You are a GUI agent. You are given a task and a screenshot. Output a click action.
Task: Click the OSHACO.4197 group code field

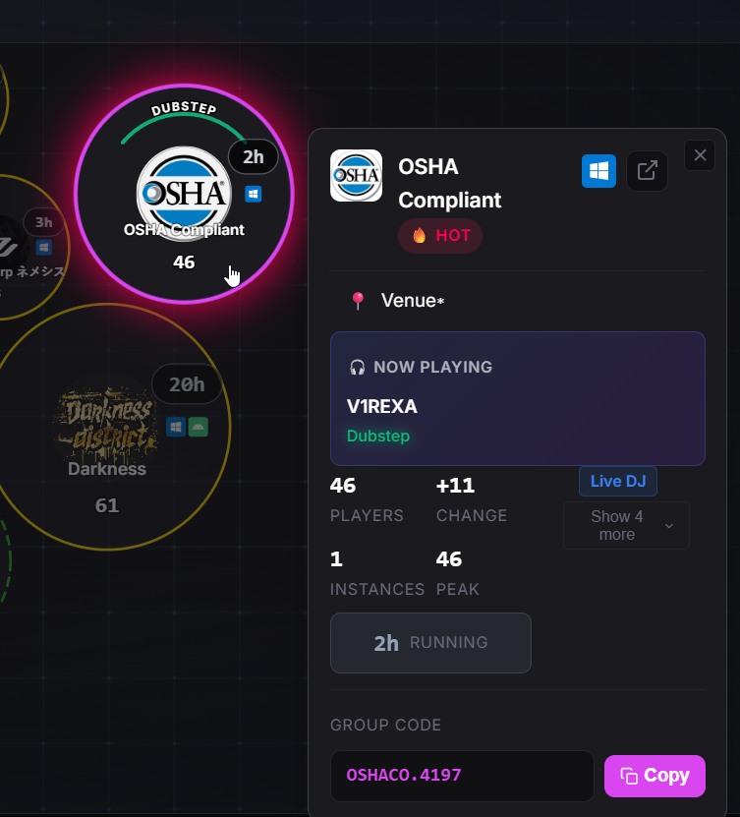[x=462, y=776]
